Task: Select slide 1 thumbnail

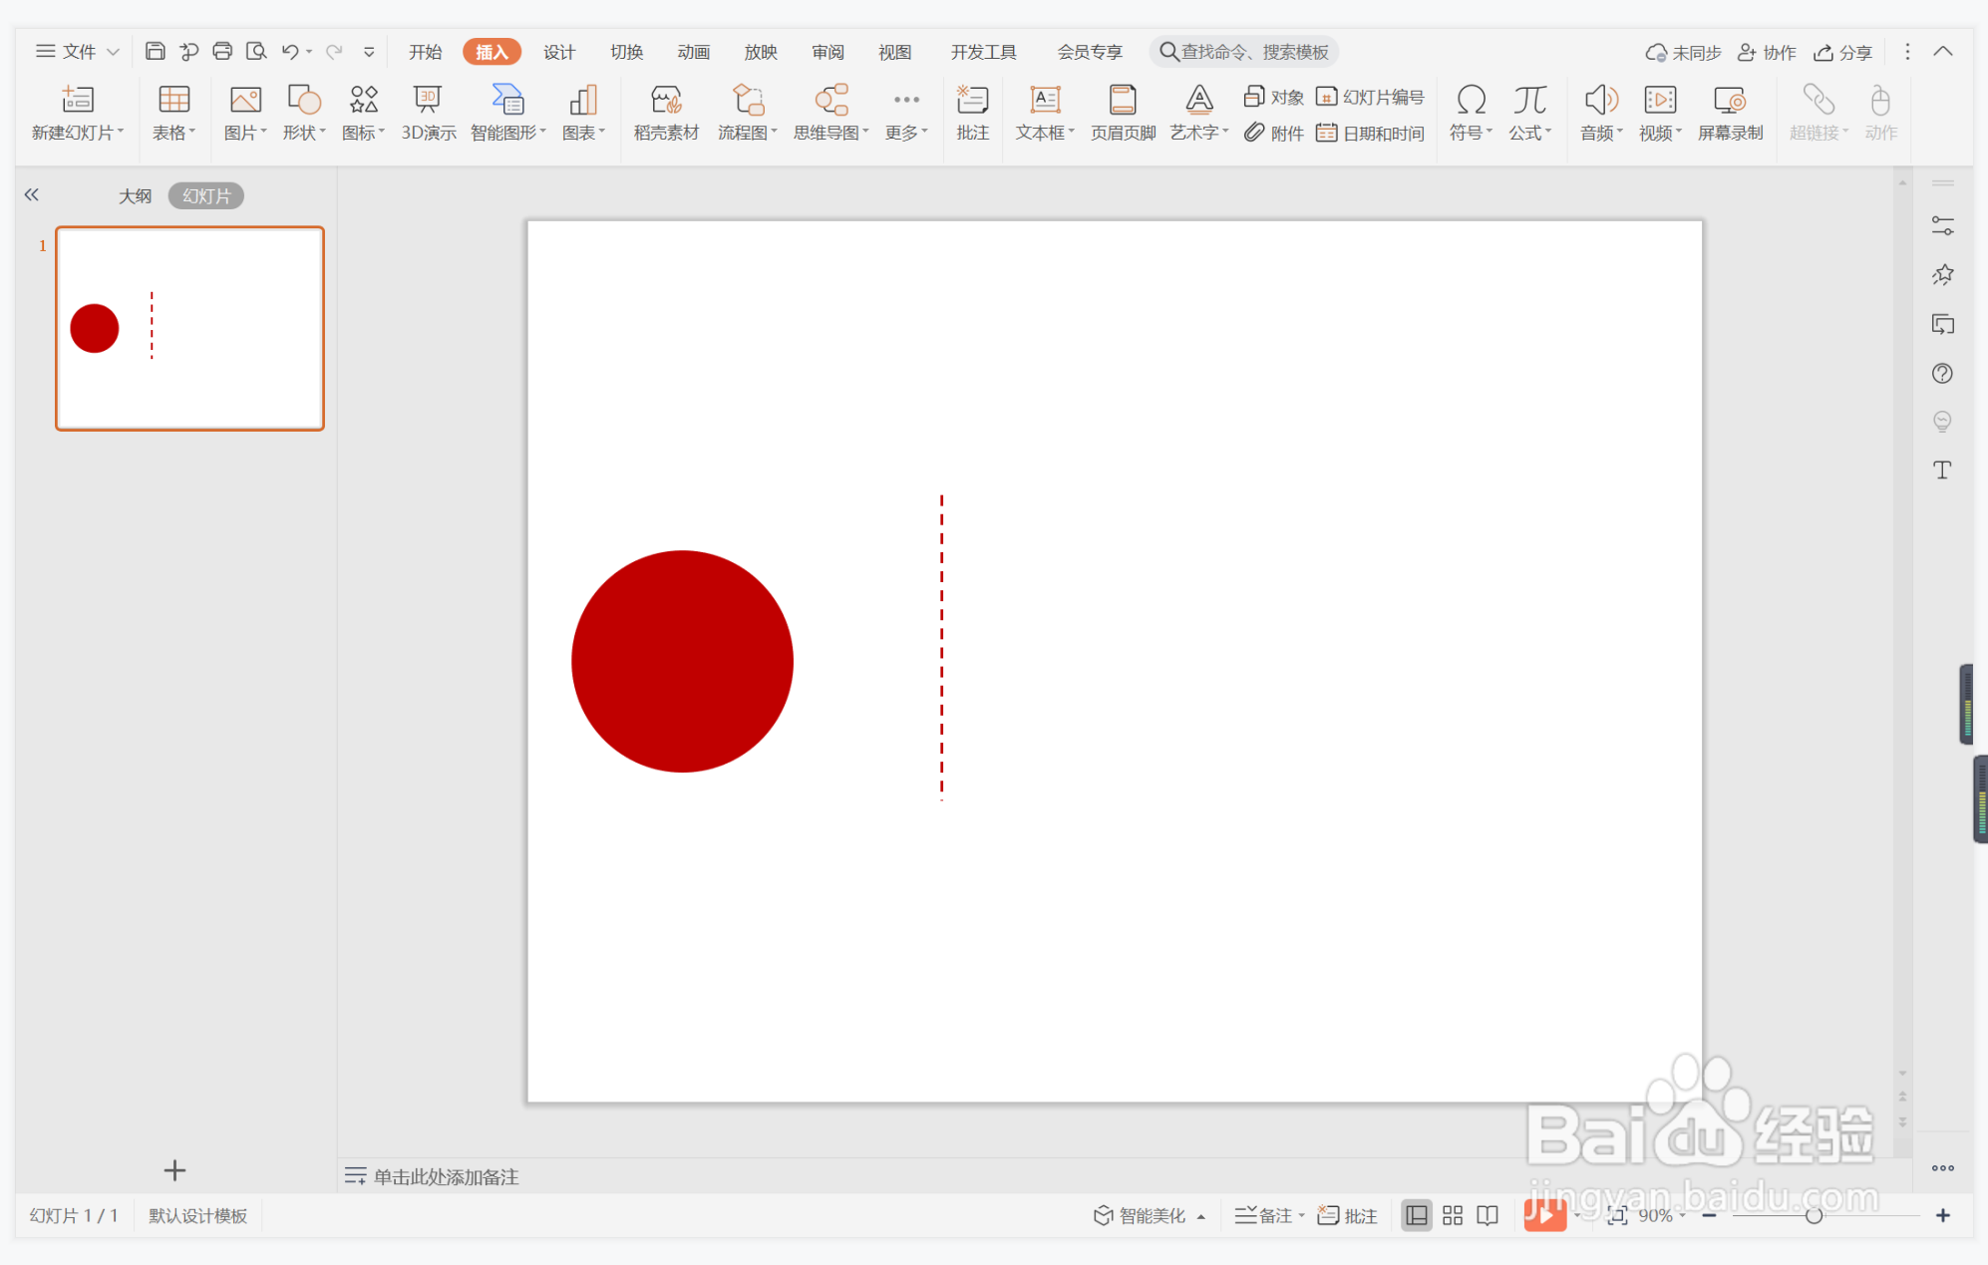Action: [189, 329]
